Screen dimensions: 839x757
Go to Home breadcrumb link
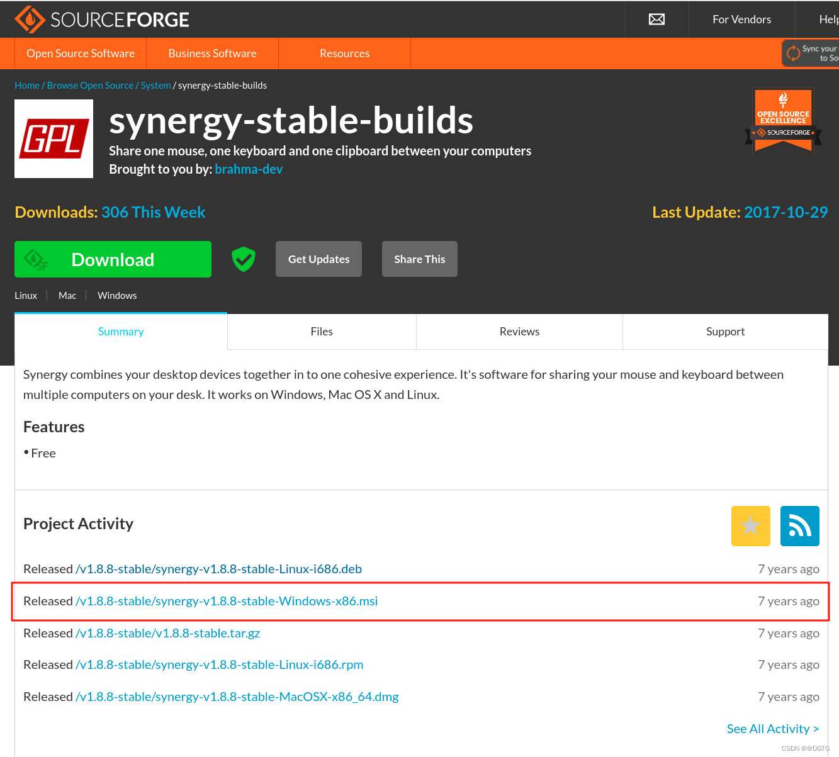click(27, 86)
